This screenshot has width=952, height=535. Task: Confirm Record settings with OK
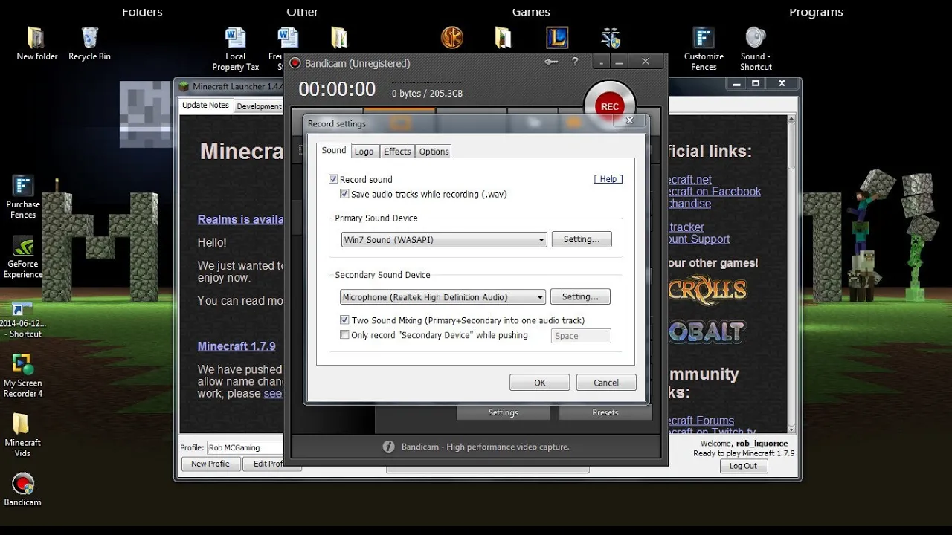point(540,383)
